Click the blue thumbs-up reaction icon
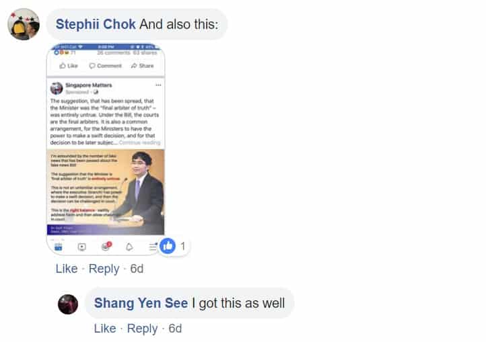Viewport: 486px width, 342px height. [x=168, y=246]
